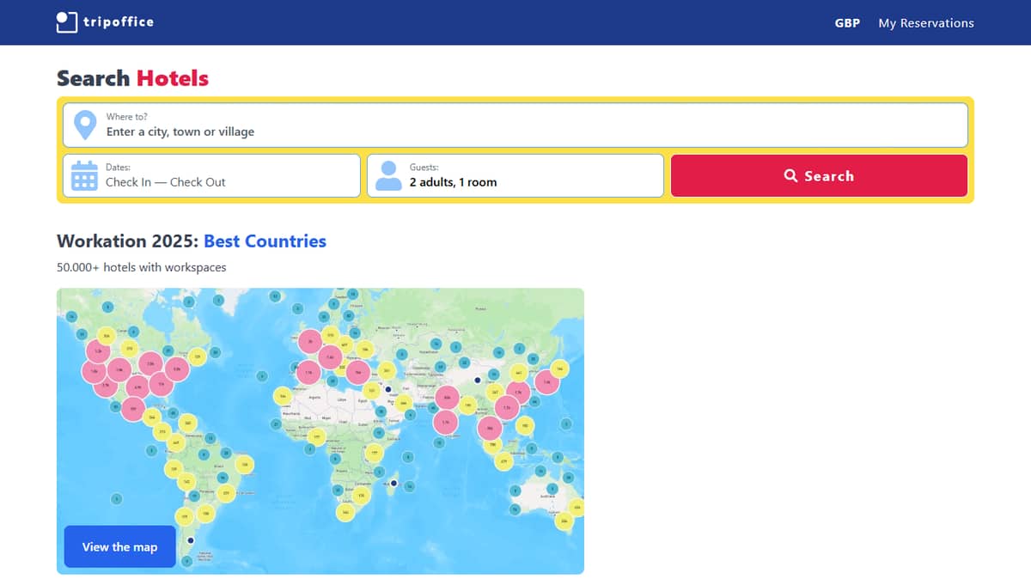Click the world map preview image

pos(320,430)
